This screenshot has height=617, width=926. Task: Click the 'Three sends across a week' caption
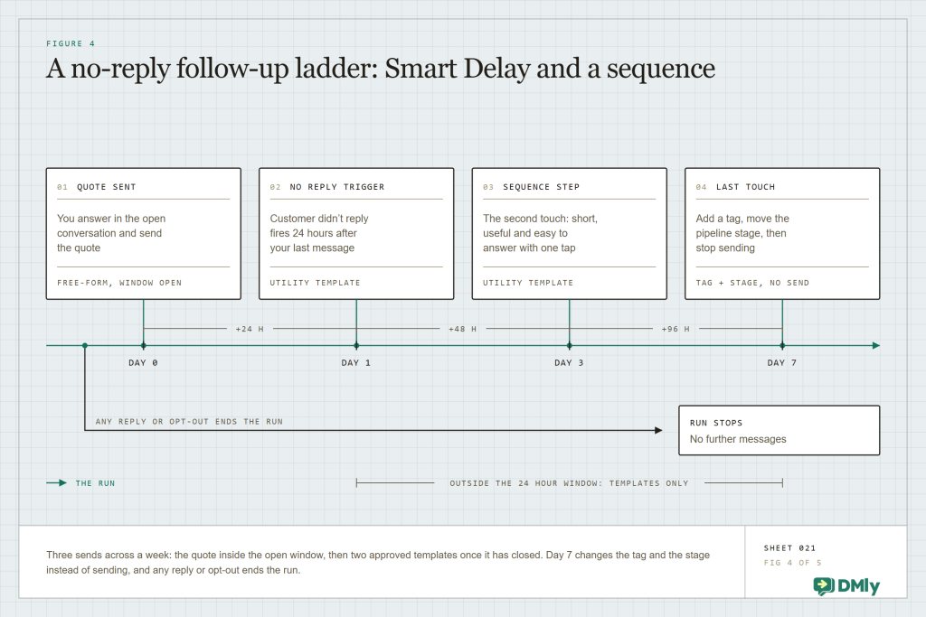coord(378,562)
